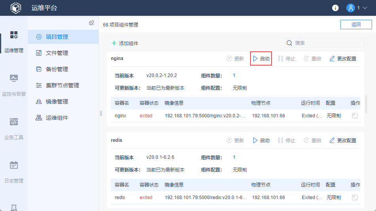The height and width of the screenshot is (211, 376).
Task: Click the search magnifier icon
Action: pos(289,43)
